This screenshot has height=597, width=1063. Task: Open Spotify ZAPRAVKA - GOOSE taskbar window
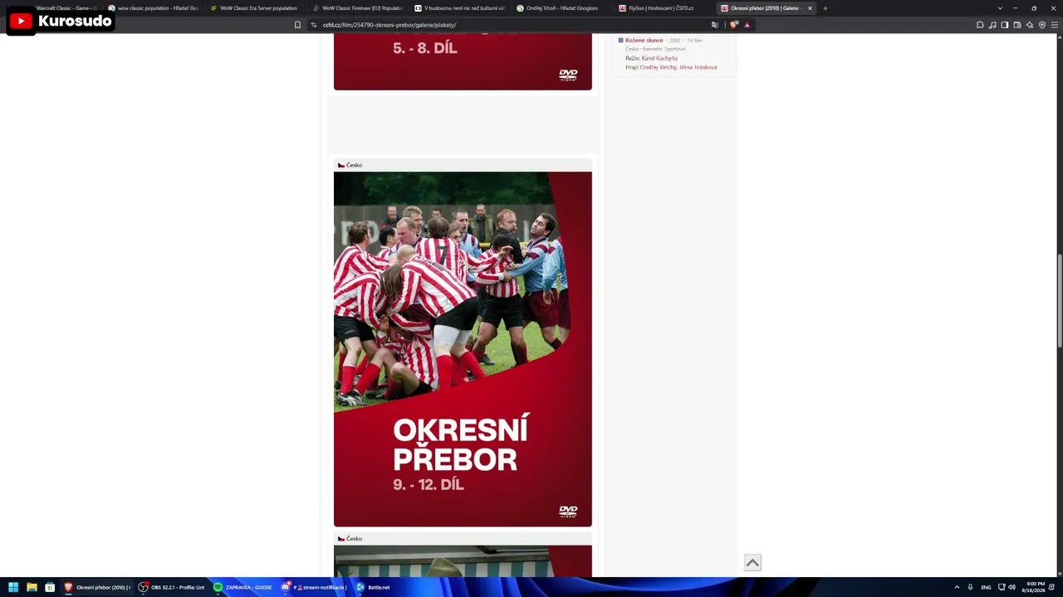click(x=243, y=587)
